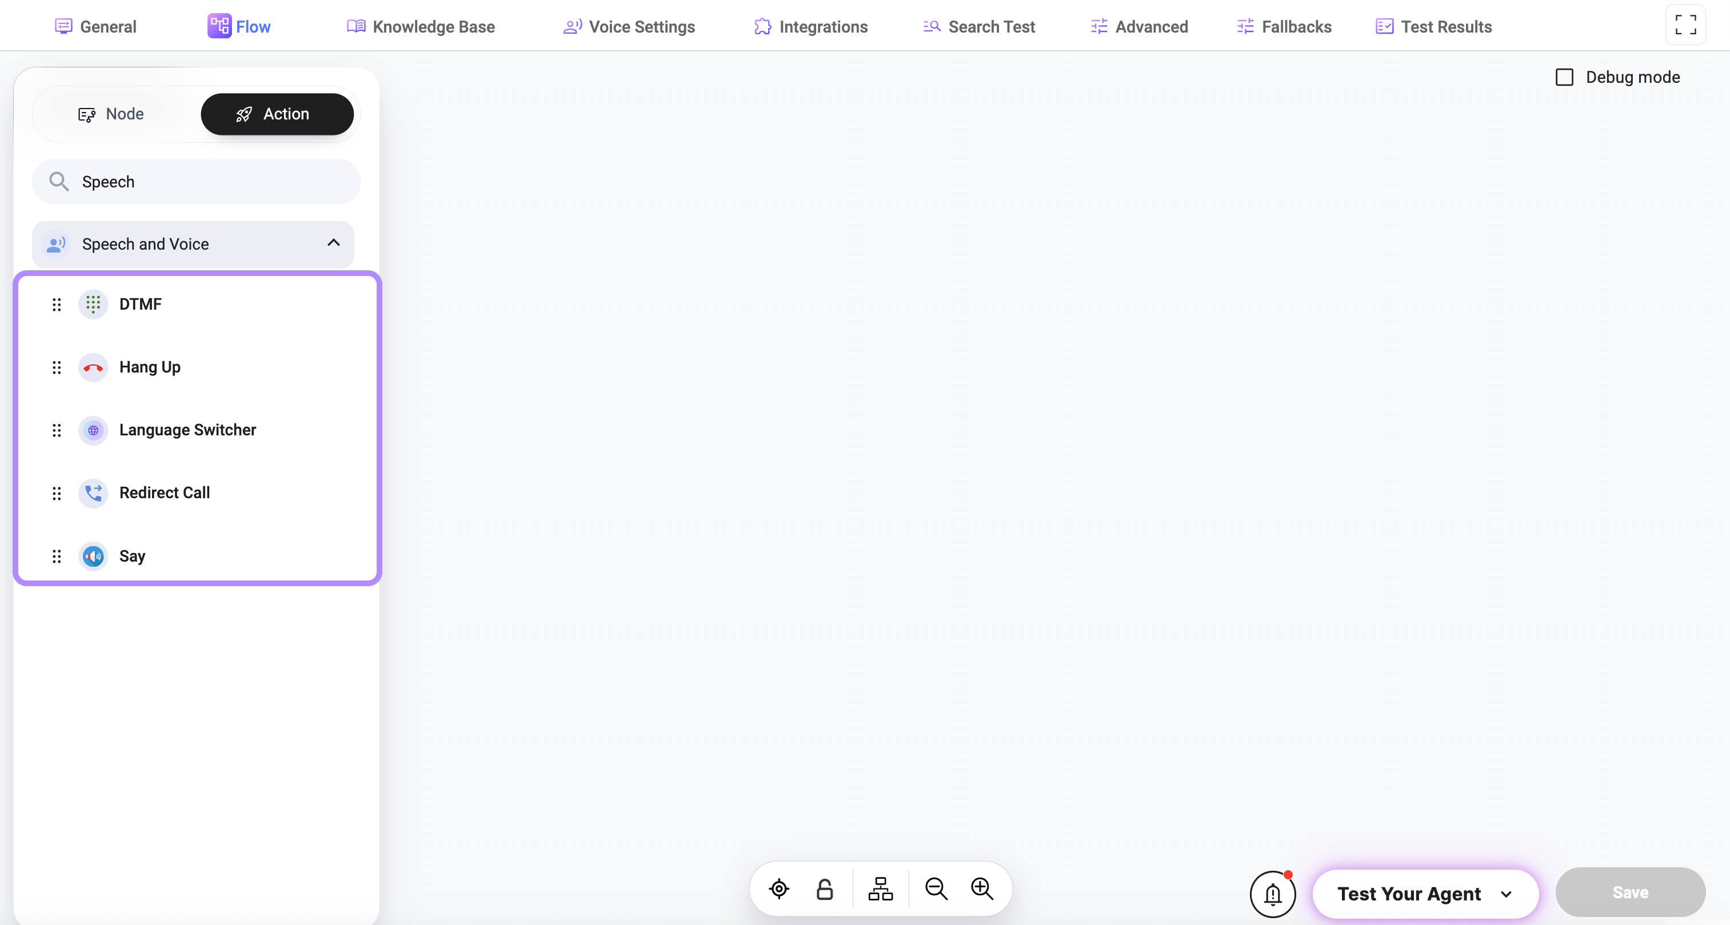Center the canvas with target icon

coord(779,889)
